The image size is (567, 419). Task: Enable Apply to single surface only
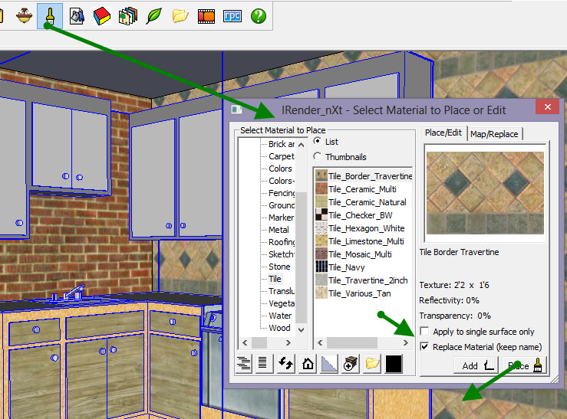425,332
